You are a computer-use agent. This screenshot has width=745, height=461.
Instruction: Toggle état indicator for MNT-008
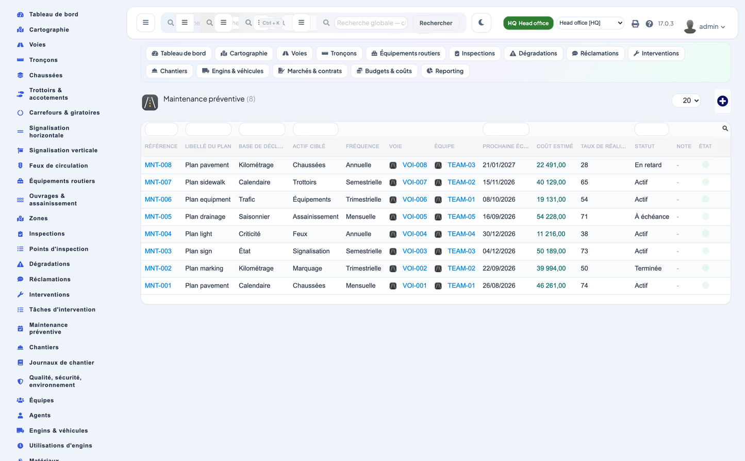point(705,165)
